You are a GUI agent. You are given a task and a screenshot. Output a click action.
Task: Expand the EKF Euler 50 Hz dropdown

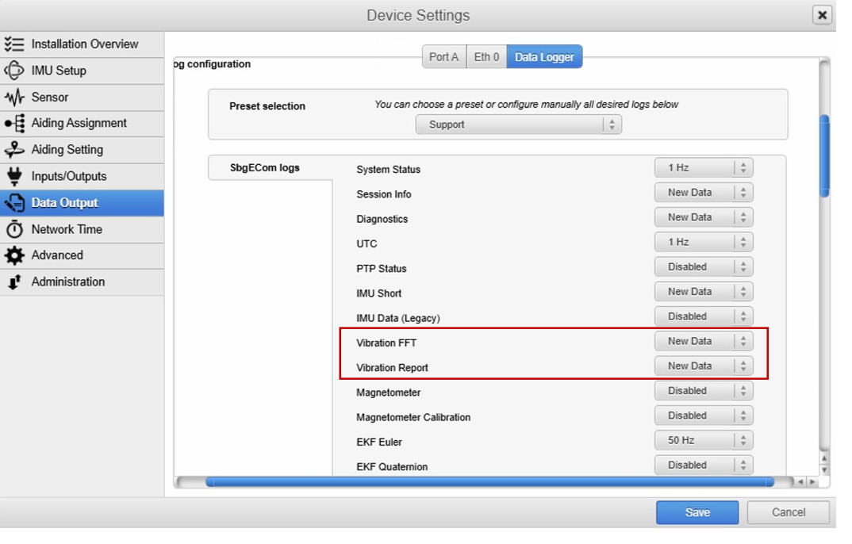coord(703,440)
